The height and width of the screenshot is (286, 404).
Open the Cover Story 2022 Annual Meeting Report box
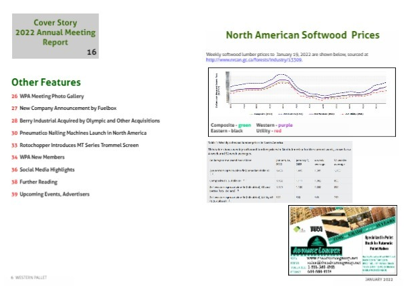pyautogui.click(x=55, y=36)
